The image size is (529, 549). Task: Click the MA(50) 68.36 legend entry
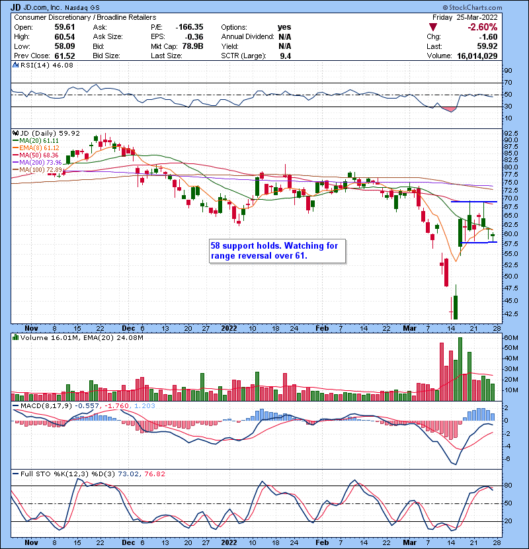point(36,155)
